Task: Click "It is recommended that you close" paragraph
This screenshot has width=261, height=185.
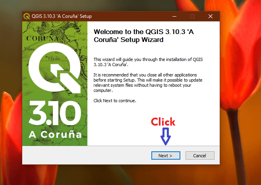Action: [148, 82]
